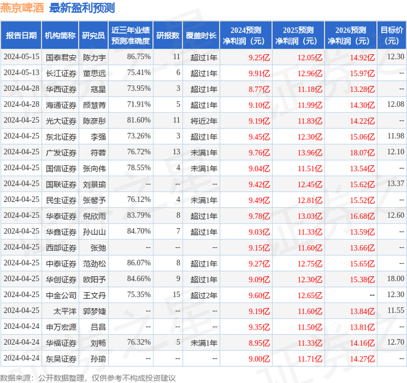
Task: Click the 研报数 column header
Action: pyautogui.click(x=168, y=36)
